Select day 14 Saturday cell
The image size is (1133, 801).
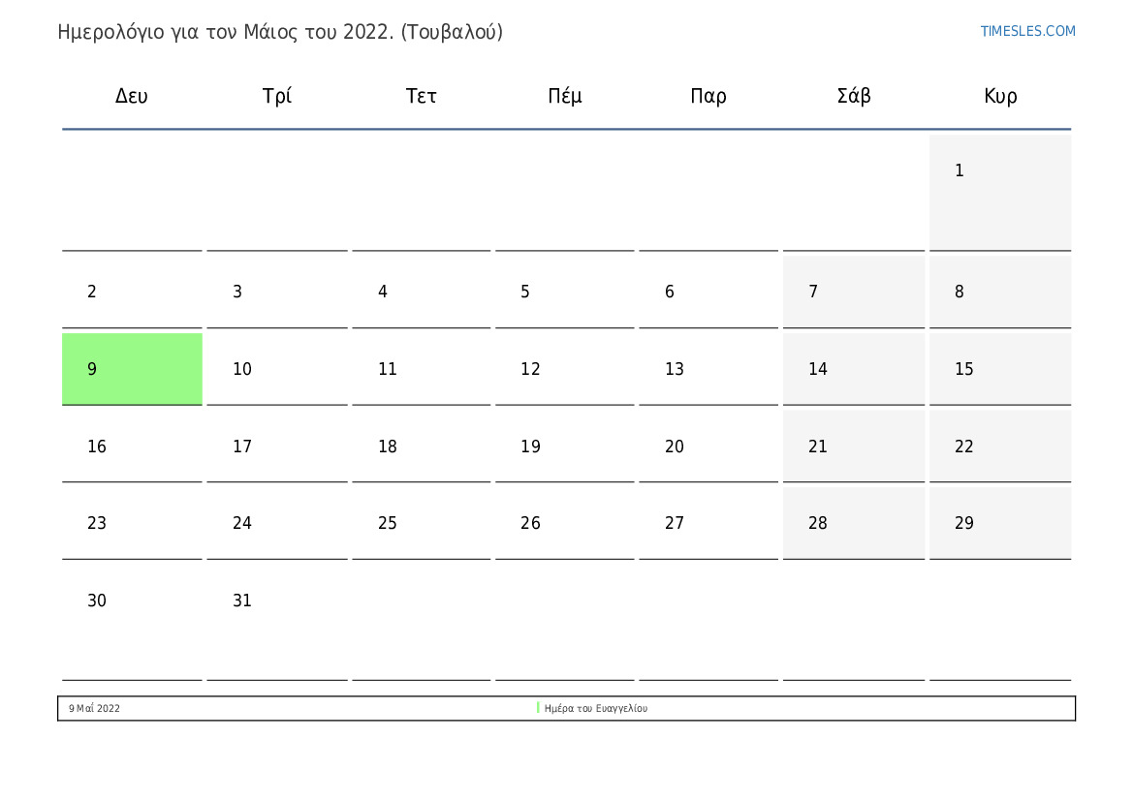coord(853,369)
